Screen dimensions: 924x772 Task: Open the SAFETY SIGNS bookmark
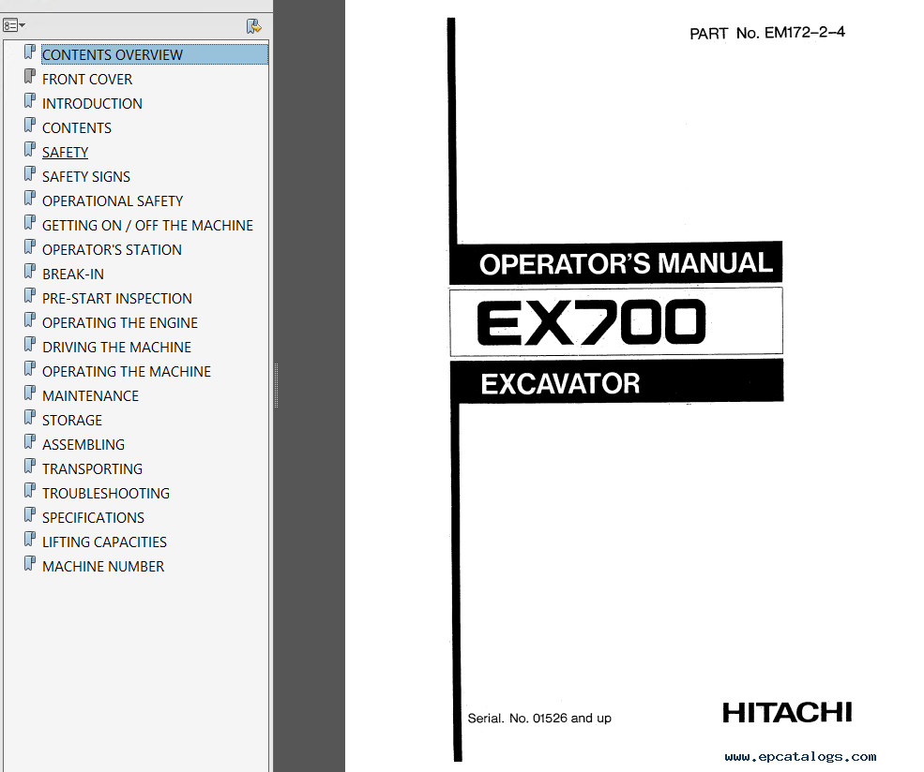click(86, 176)
